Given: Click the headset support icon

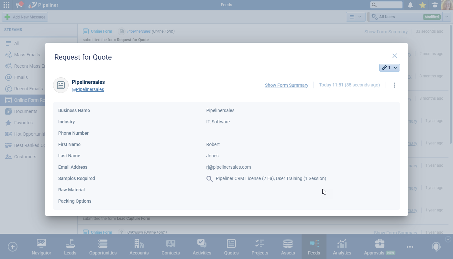Looking at the screenshot, I should [x=436, y=247].
